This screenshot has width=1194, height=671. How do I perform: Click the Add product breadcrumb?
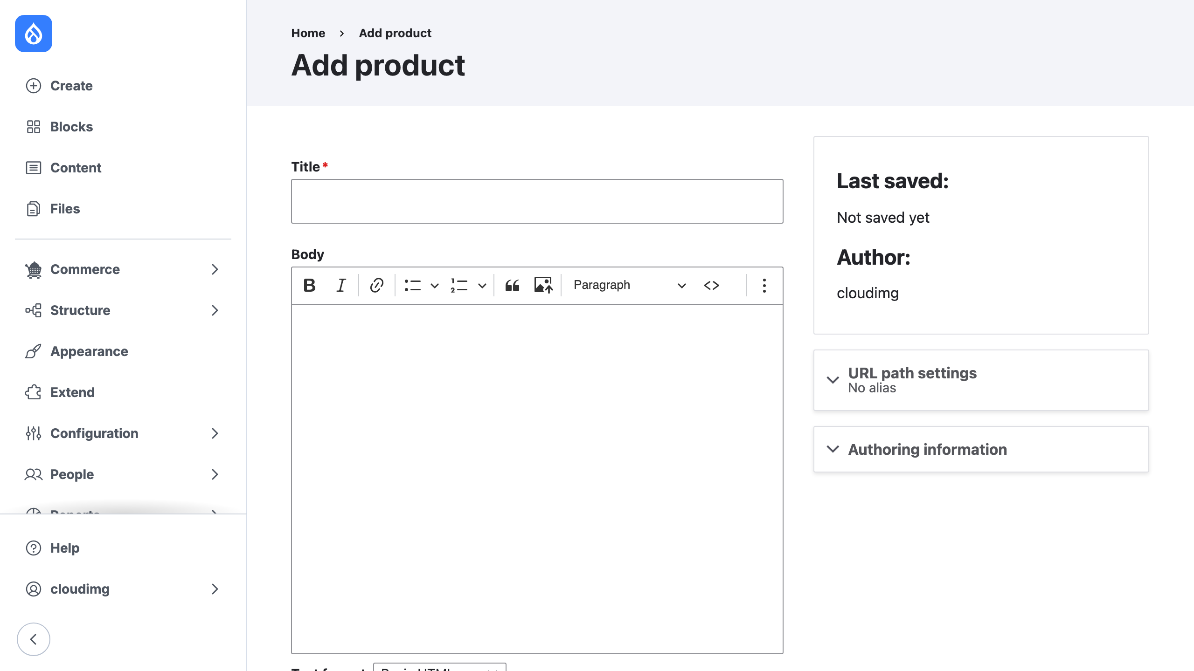click(x=395, y=33)
